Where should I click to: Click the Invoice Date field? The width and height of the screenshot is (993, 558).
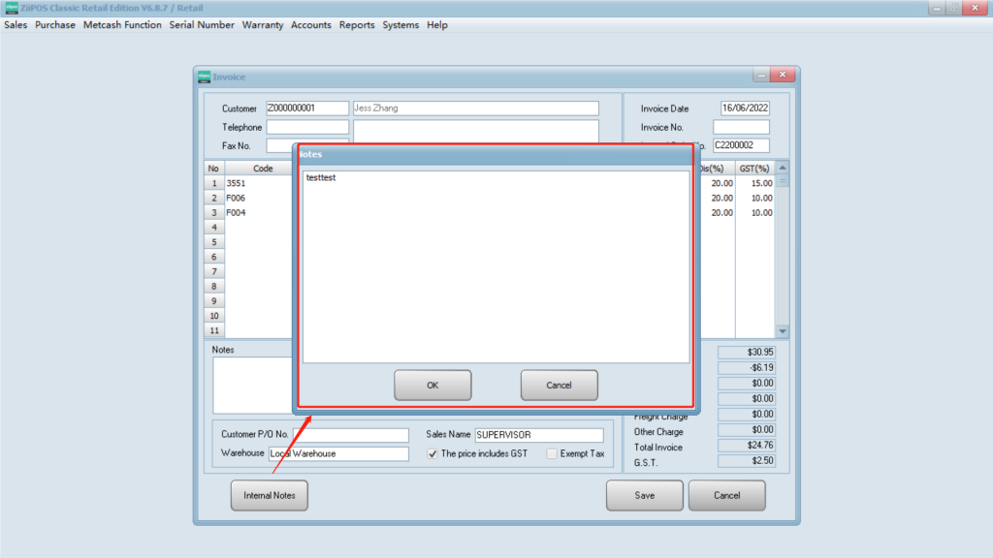coord(745,108)
